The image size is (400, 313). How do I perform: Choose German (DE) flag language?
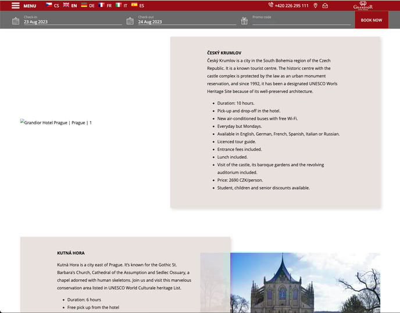coord(84,5)
